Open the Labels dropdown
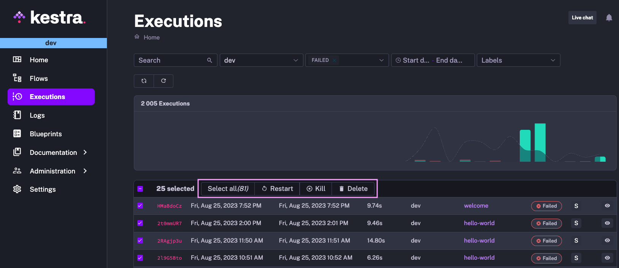Screen dimensions: 619x268 (518, 60)
